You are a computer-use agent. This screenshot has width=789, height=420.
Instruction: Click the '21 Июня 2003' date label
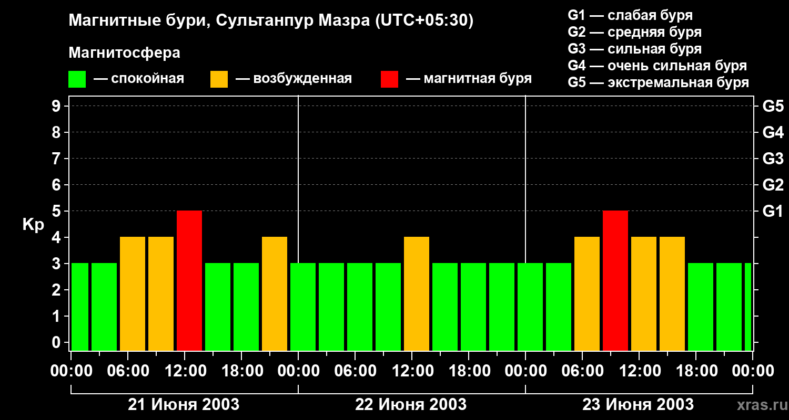pyautogui.click(x=184, y=405)
